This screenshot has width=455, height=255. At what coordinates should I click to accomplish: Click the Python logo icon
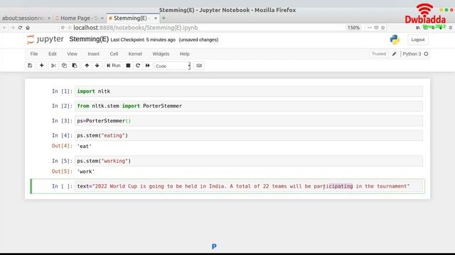pos(395,40)
